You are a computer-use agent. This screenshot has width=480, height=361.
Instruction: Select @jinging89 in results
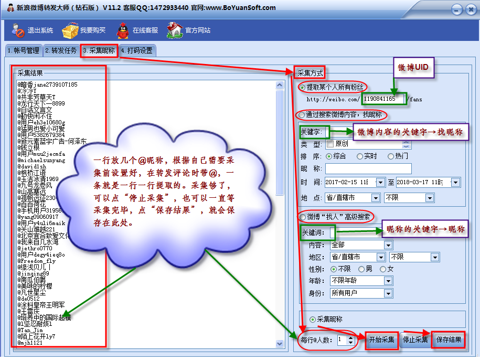[x=33, y=273]
